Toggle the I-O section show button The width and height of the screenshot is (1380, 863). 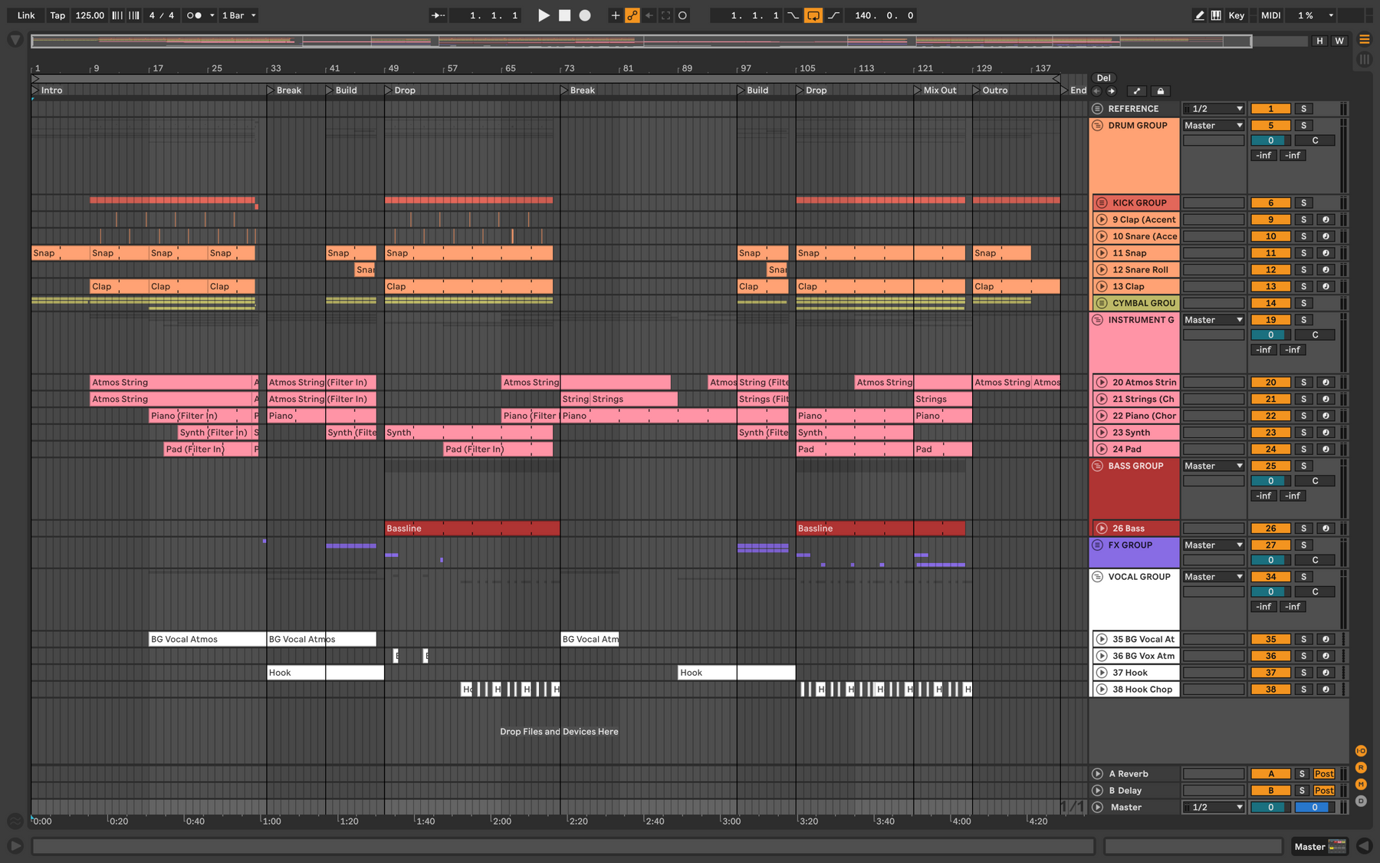1361,751
